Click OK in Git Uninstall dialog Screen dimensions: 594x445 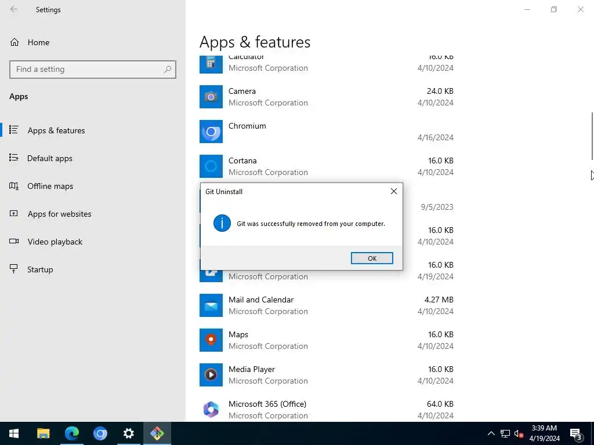pyautogui.click(x=372, y=258)
